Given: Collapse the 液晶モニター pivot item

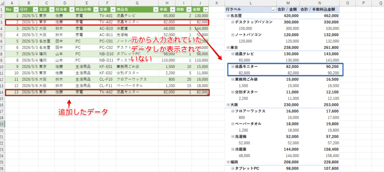Looking at the screenshot, I should (x=233, y=67).
